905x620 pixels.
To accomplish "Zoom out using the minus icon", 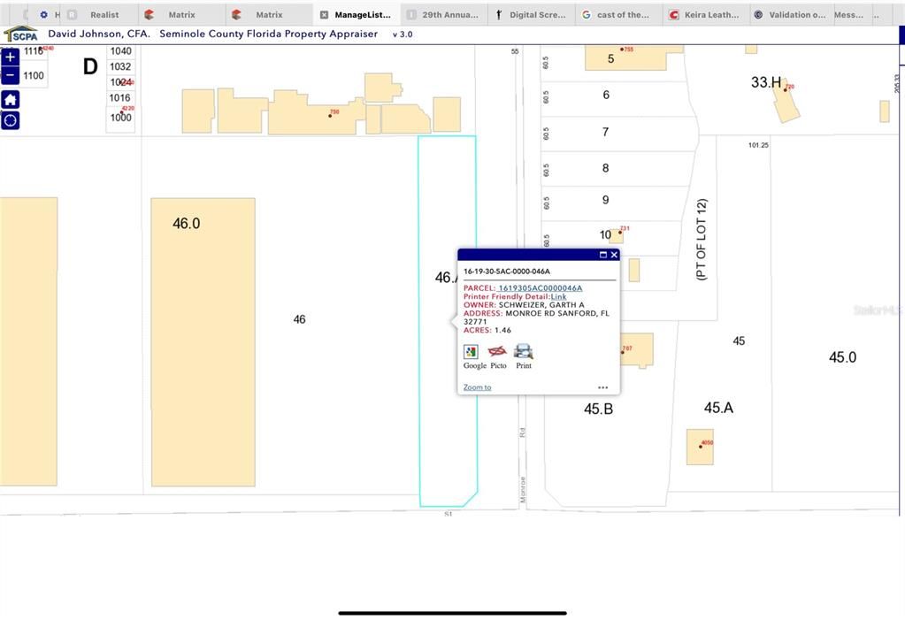I will pyautogui.click(x=10, y=75).
